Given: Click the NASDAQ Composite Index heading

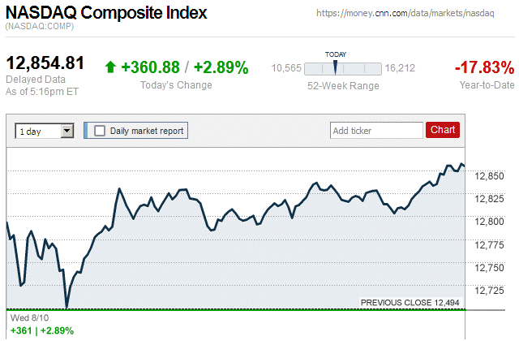Looking at the screenshot, I should tap(106, 14).
